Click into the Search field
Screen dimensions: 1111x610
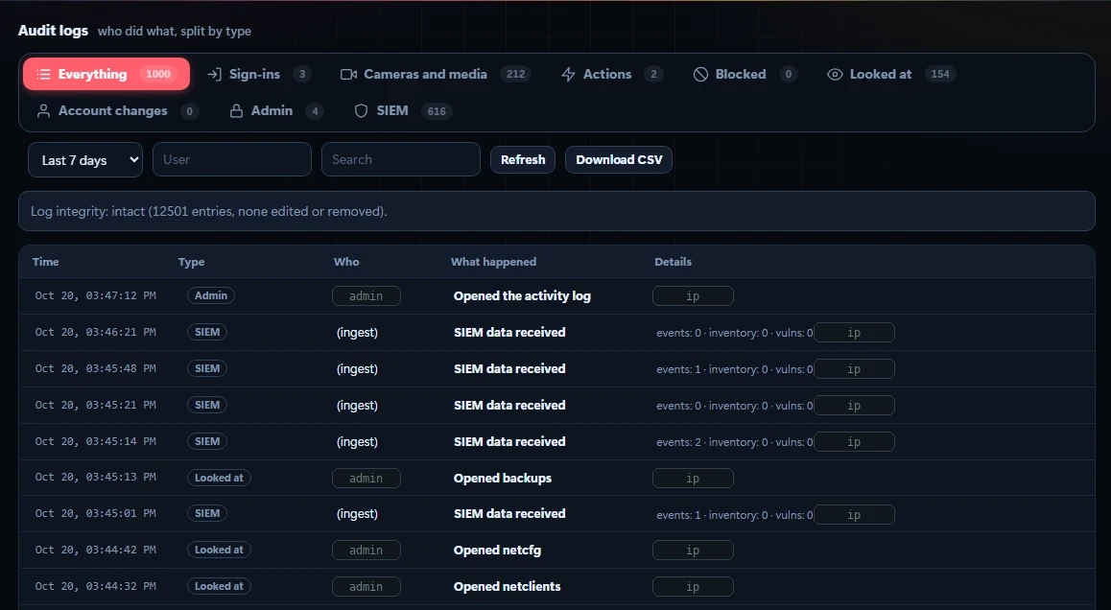[x=401, y=159]
